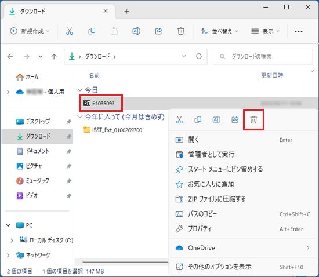Sort by the 名前 column header
The image size is (319, 277).
point(94,75)
